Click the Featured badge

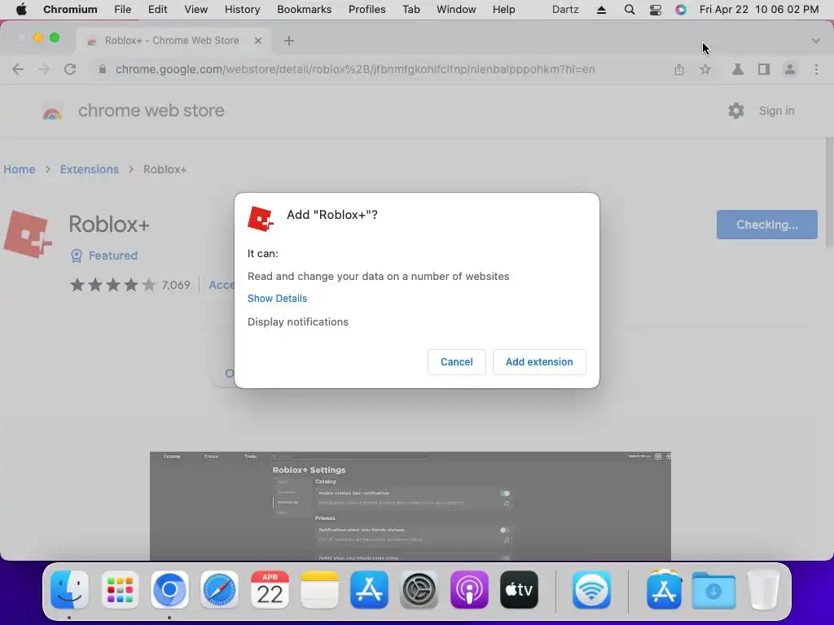click(x=104, y=256)
